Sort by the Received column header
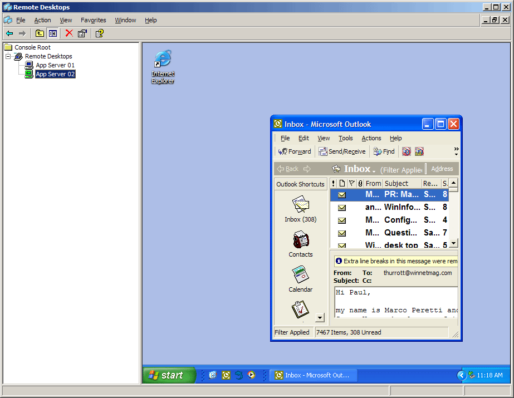 (431, 184)
